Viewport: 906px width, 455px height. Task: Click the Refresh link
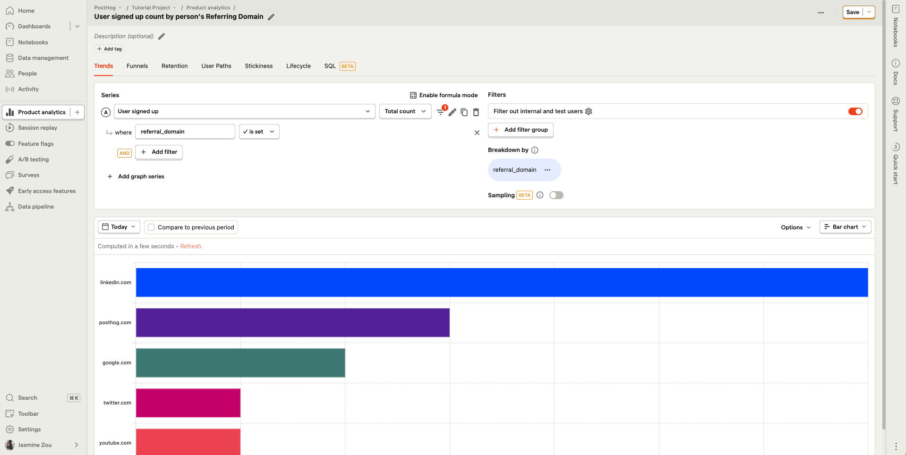[x=191, y=246]
